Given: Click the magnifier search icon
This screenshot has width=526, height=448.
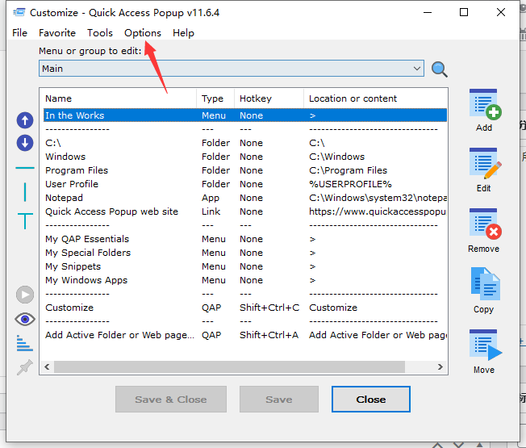Looking at the screenshot, I should tap(439, 69).
